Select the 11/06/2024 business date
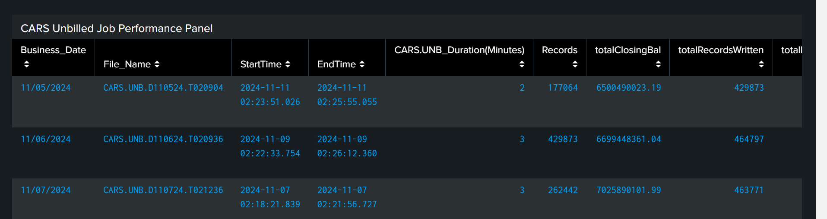 pos(45,139)
